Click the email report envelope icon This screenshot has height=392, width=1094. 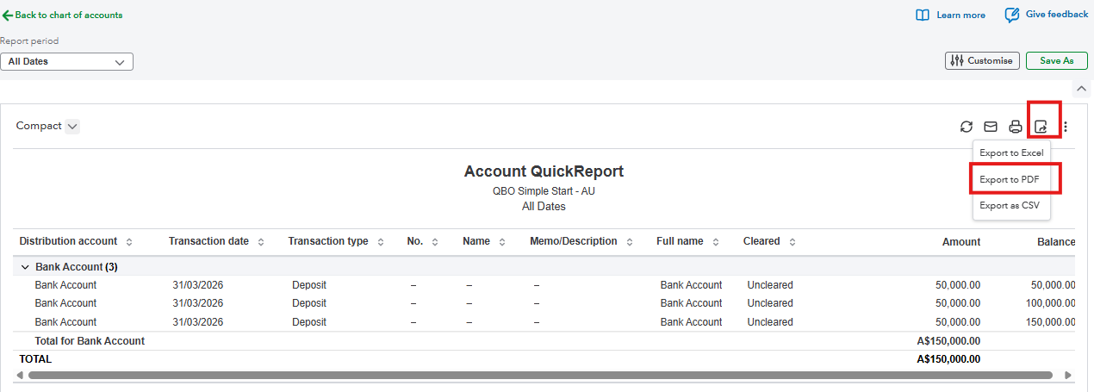tap(991, 127)
